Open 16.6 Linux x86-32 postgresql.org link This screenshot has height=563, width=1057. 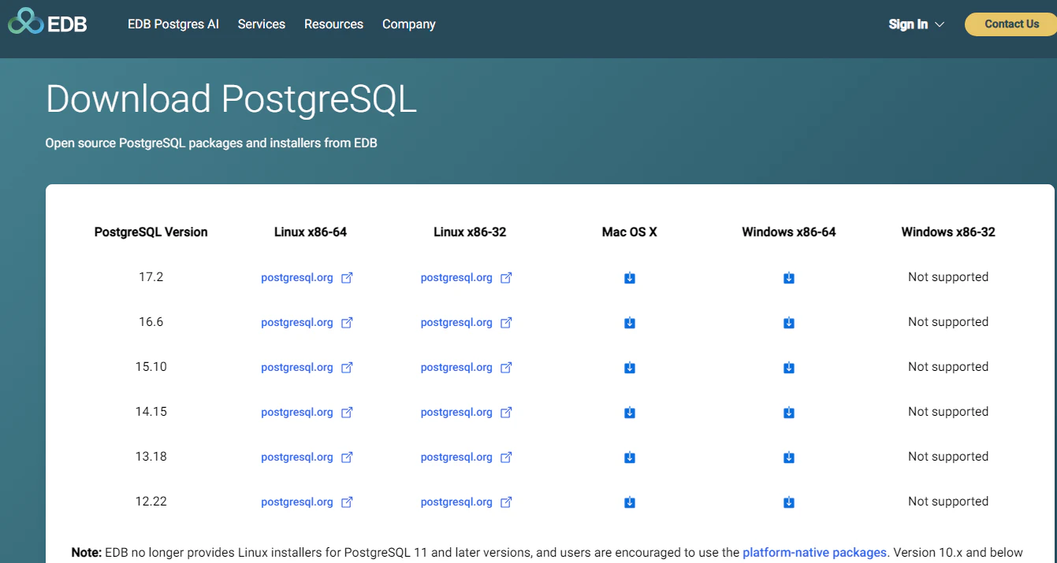[467, 323]
